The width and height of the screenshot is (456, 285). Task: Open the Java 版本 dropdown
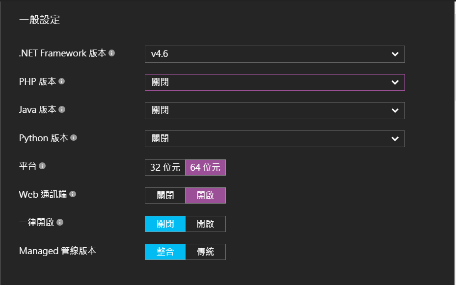pyautogui.click(x=274, y=110)
